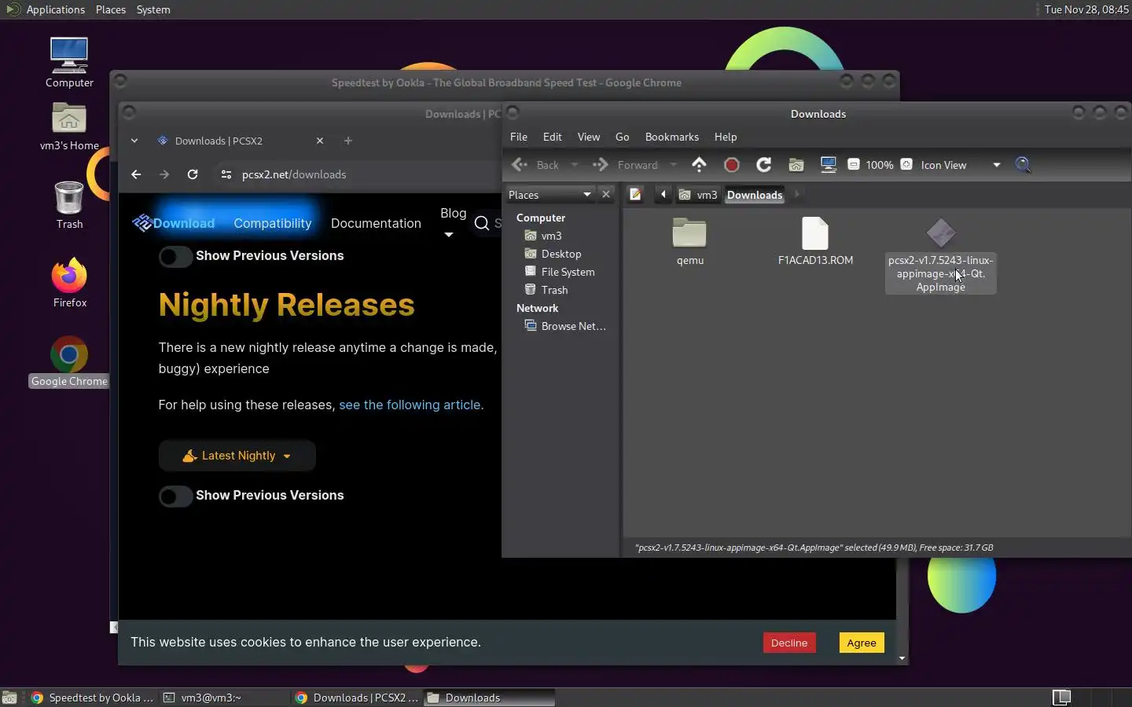Image resolution: width=1132 pixels, height=707 pixels.
Task: Open the Documentation page link
Action: [376, 223]
